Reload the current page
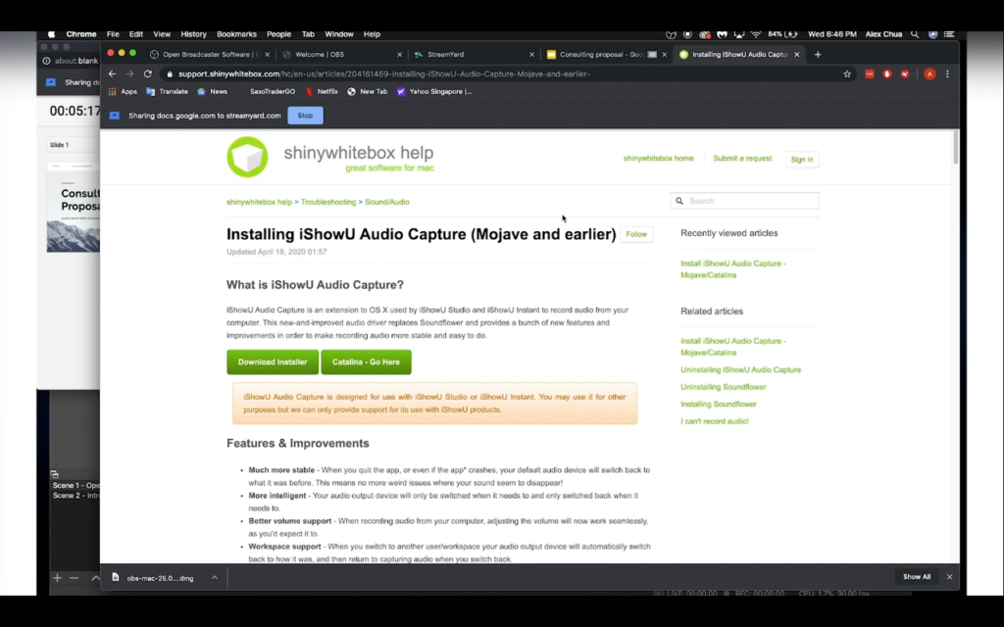 pos(148,74)
